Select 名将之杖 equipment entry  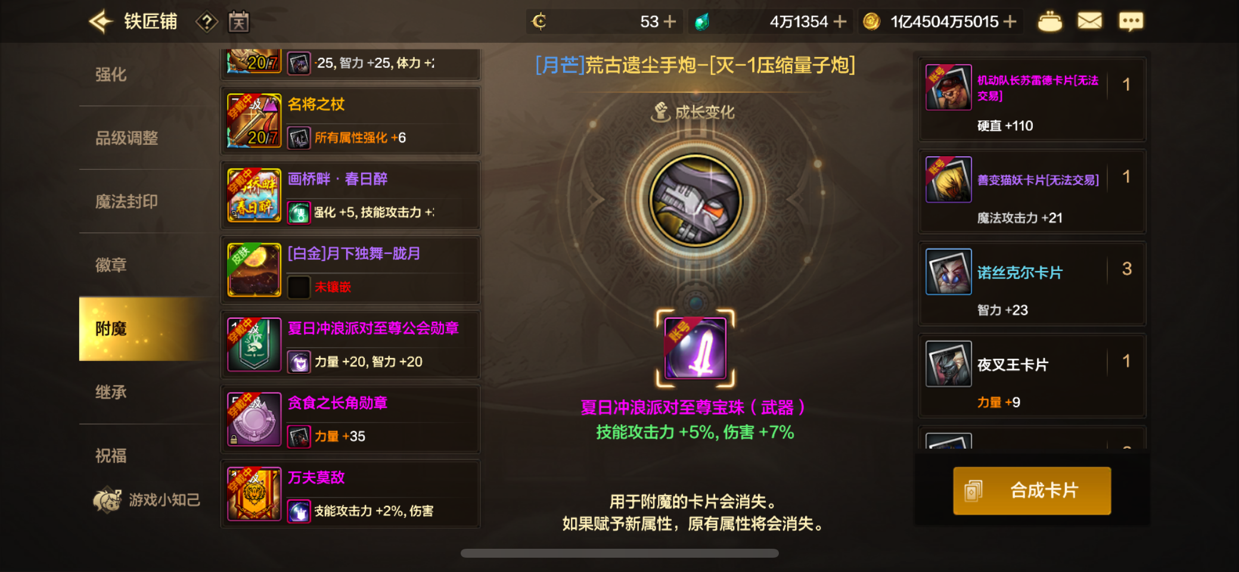pyautogui.click(x=350, y=121)
